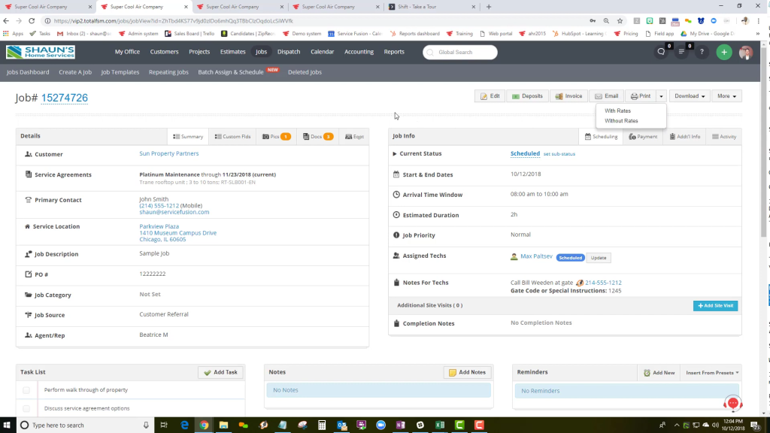Image resolution: width=770 pixels, height=433 pixels.
Task: Select 'Without Rates' from the Print menu
Action: click(620, 120)
